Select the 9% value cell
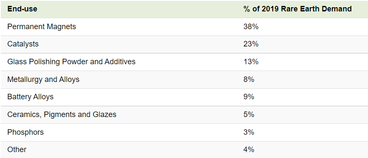Screen dimensions: 368x158 coord(249,97)
